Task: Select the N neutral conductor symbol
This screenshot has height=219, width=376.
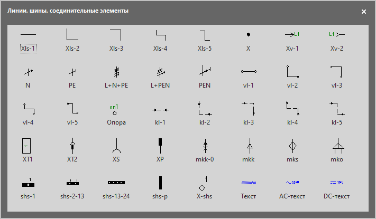Action: (x=28, y=77)
